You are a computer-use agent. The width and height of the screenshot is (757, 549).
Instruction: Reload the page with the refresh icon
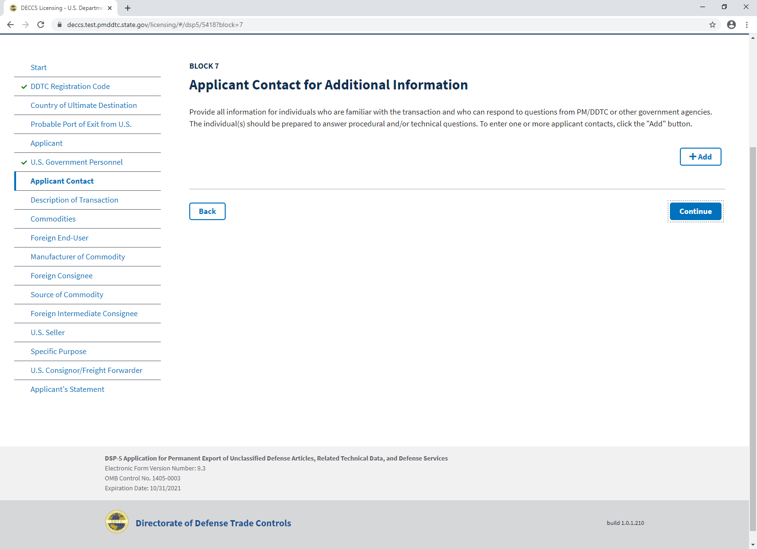[41, 25]
